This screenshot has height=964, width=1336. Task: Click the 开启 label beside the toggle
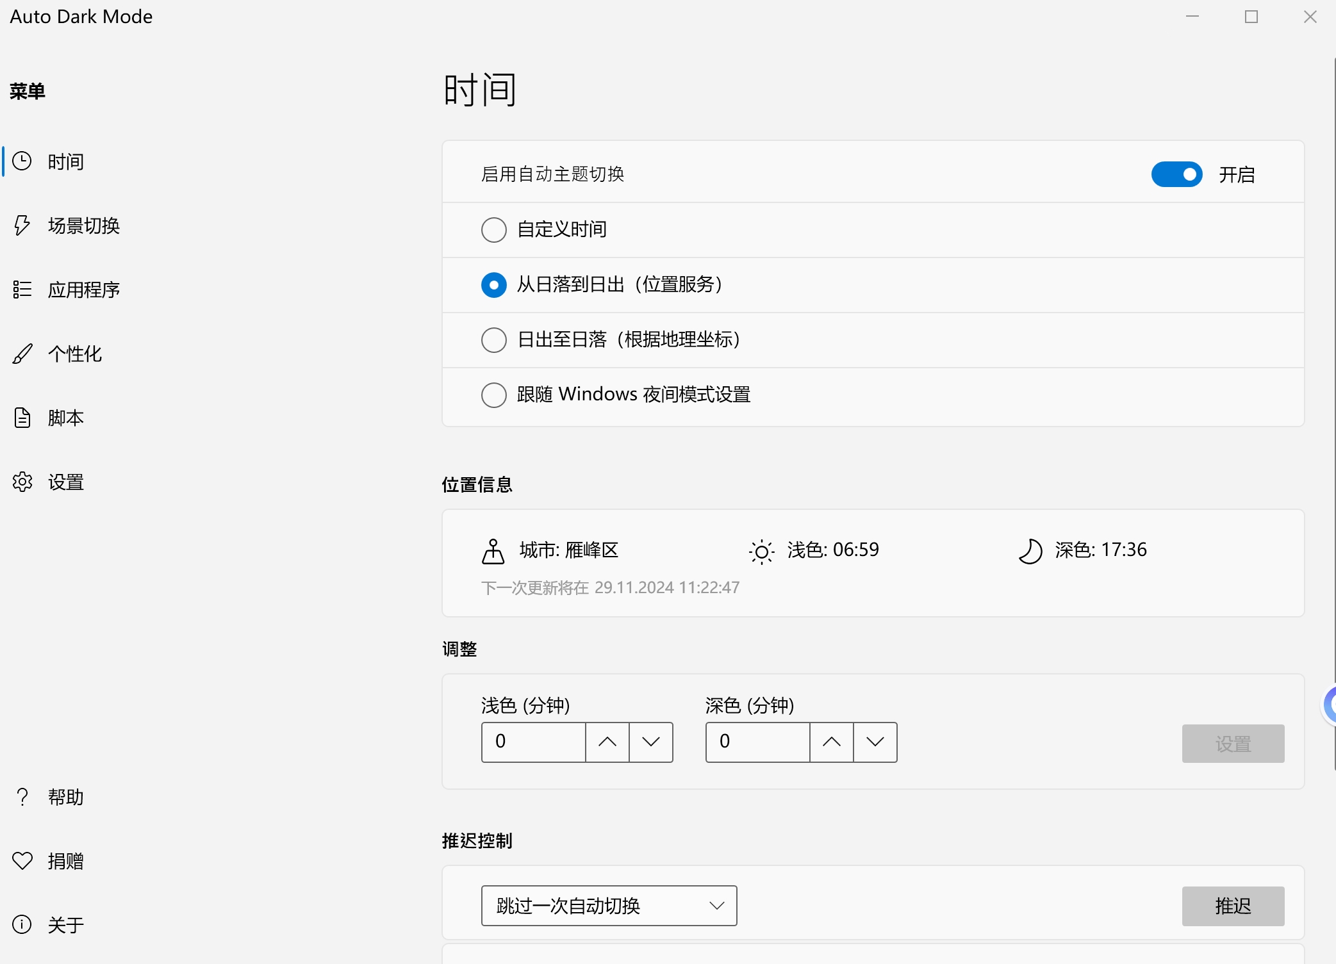(x=1237, y=174)
